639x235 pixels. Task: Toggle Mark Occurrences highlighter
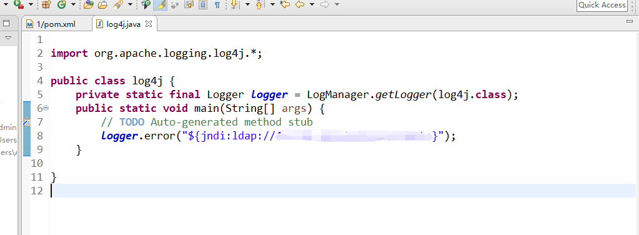click(x=160, y=5)
